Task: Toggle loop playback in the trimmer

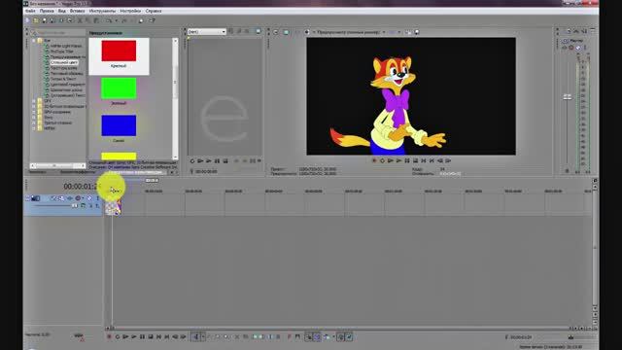Action: (x=192, y=161)
